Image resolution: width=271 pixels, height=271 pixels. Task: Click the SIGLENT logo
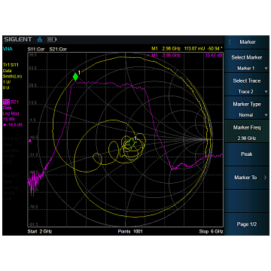(x=18, y=39)
